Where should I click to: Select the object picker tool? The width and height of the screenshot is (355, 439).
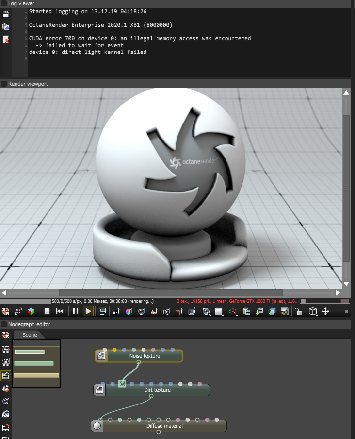154,311
